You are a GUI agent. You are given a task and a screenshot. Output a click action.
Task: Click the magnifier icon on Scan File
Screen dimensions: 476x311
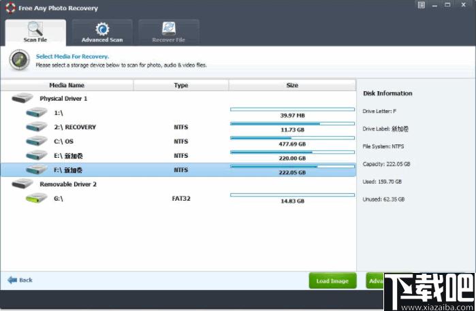(x=35, y=29)
